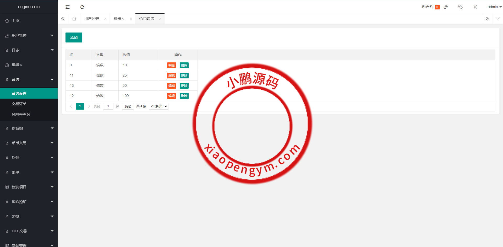
Task: Go to home tab icon
Action: pos(74,19)
